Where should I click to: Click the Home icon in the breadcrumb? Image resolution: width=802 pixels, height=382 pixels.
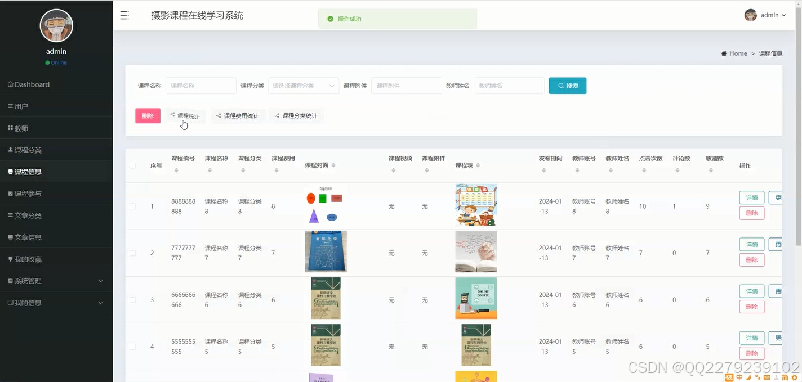(725, 53)
